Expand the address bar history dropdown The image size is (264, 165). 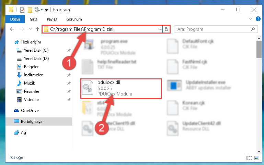coord(159,29)
